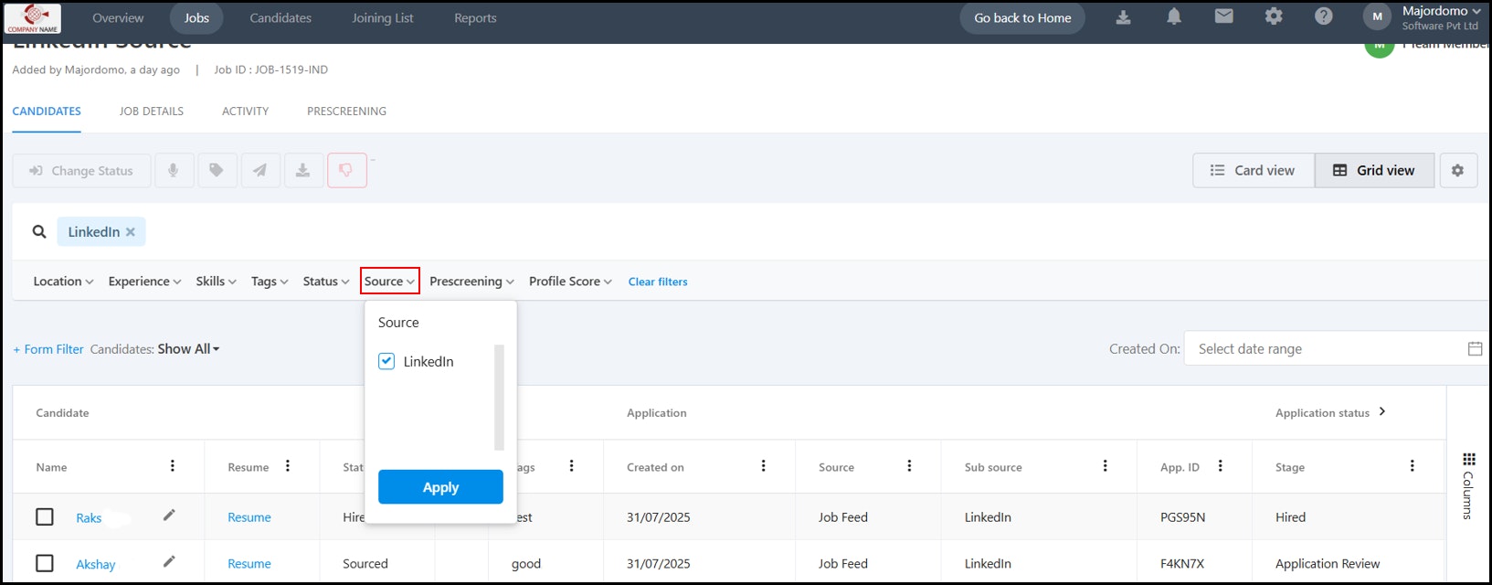Edit the Akshay candidate with the pencil icon
This screenshot has height=585, width=1492.
coord(169,562)
